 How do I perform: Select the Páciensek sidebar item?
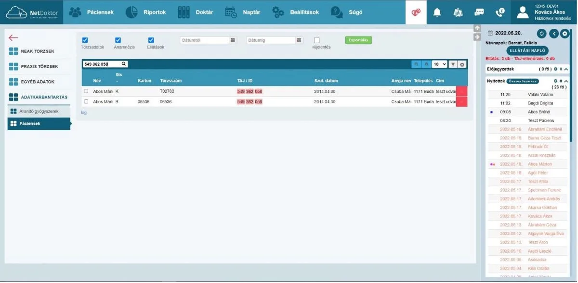click(x=39, y=124)
